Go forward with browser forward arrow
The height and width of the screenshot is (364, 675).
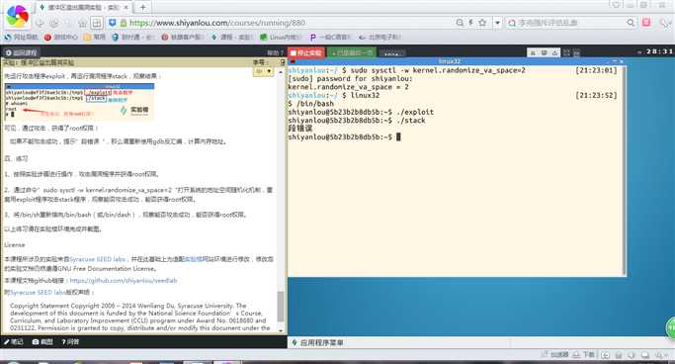click(53, 24)
